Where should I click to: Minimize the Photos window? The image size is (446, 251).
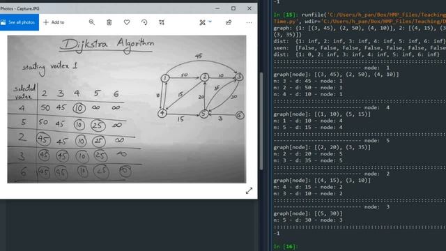pyautogui.click(x=217, y=8)
